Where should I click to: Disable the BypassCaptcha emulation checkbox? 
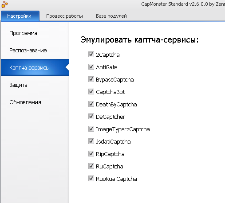[x=91, y=79]
